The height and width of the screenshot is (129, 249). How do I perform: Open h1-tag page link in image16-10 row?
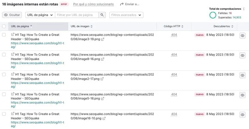pyautogui.click(x=38, y=124)
